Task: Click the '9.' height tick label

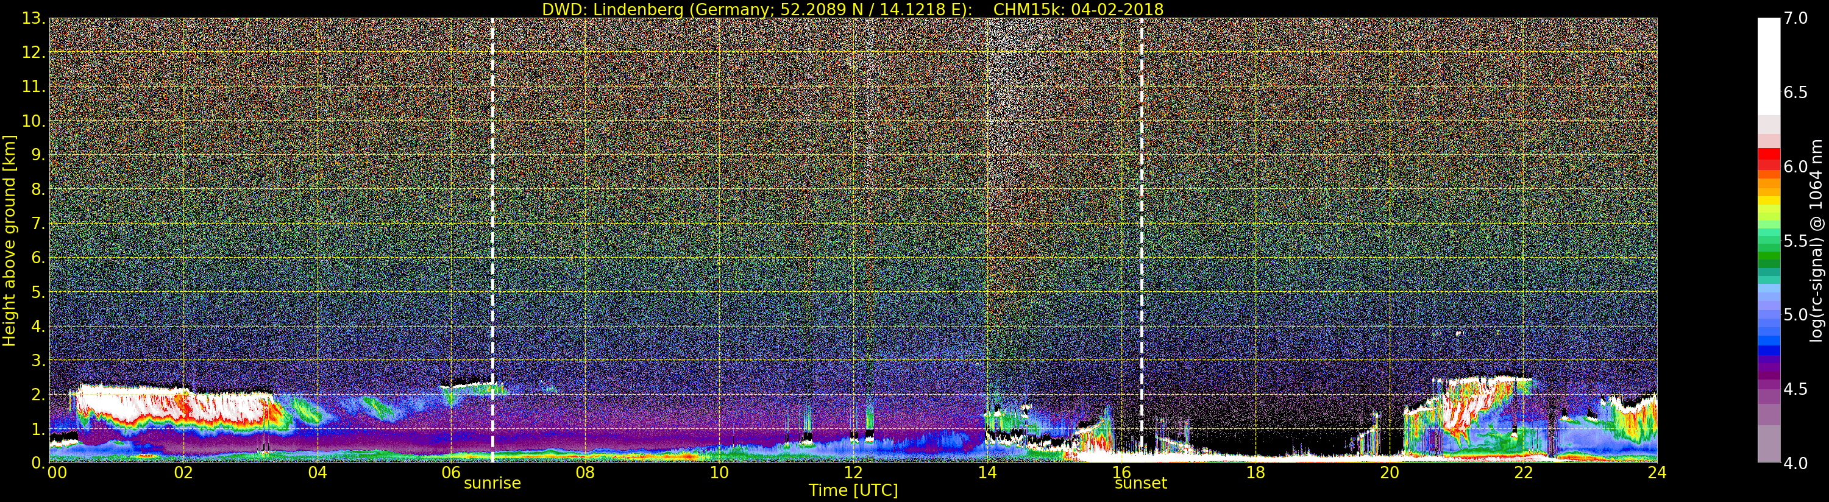Action: (38, 155)
